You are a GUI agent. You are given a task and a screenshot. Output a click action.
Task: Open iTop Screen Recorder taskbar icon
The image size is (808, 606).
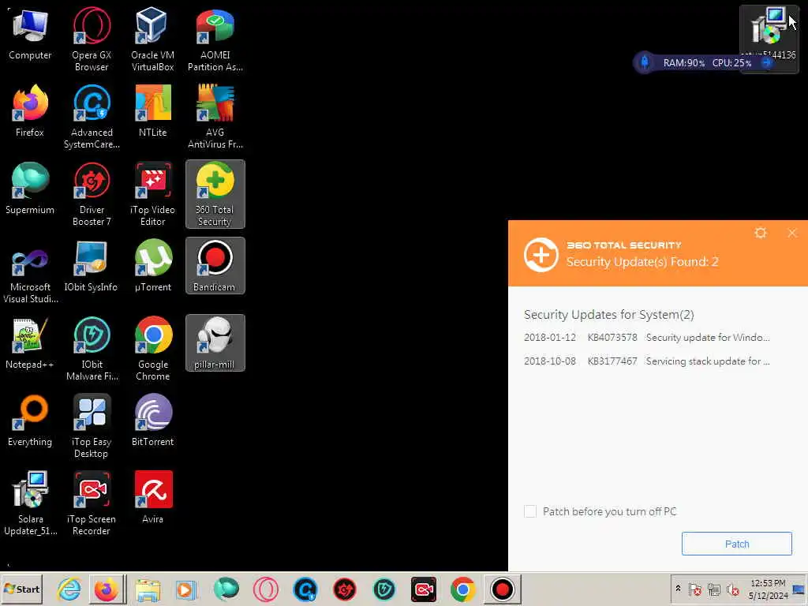pos(424,589)
